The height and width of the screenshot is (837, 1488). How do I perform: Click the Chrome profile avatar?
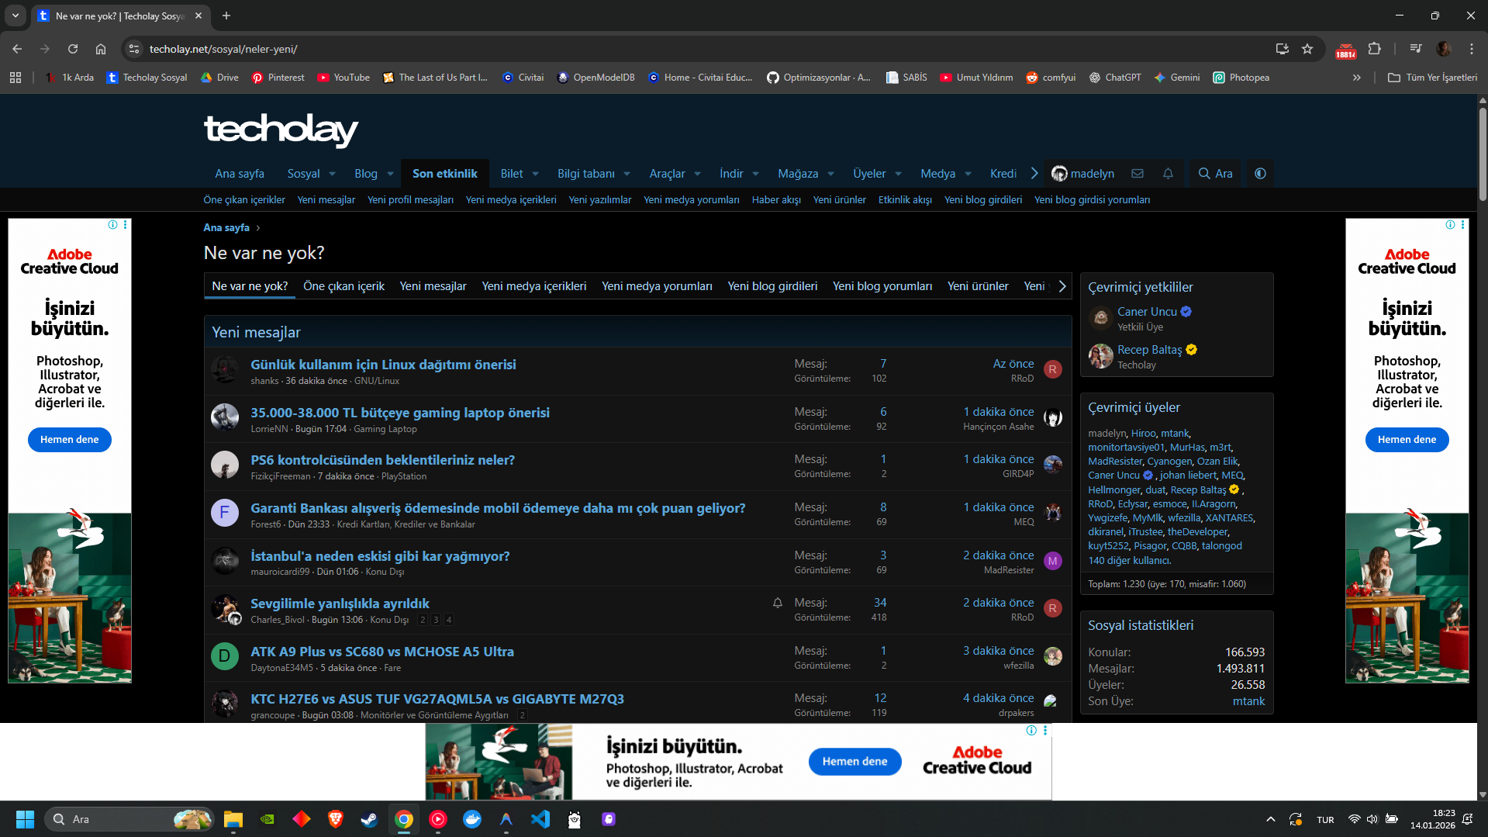pos(1444,49)
